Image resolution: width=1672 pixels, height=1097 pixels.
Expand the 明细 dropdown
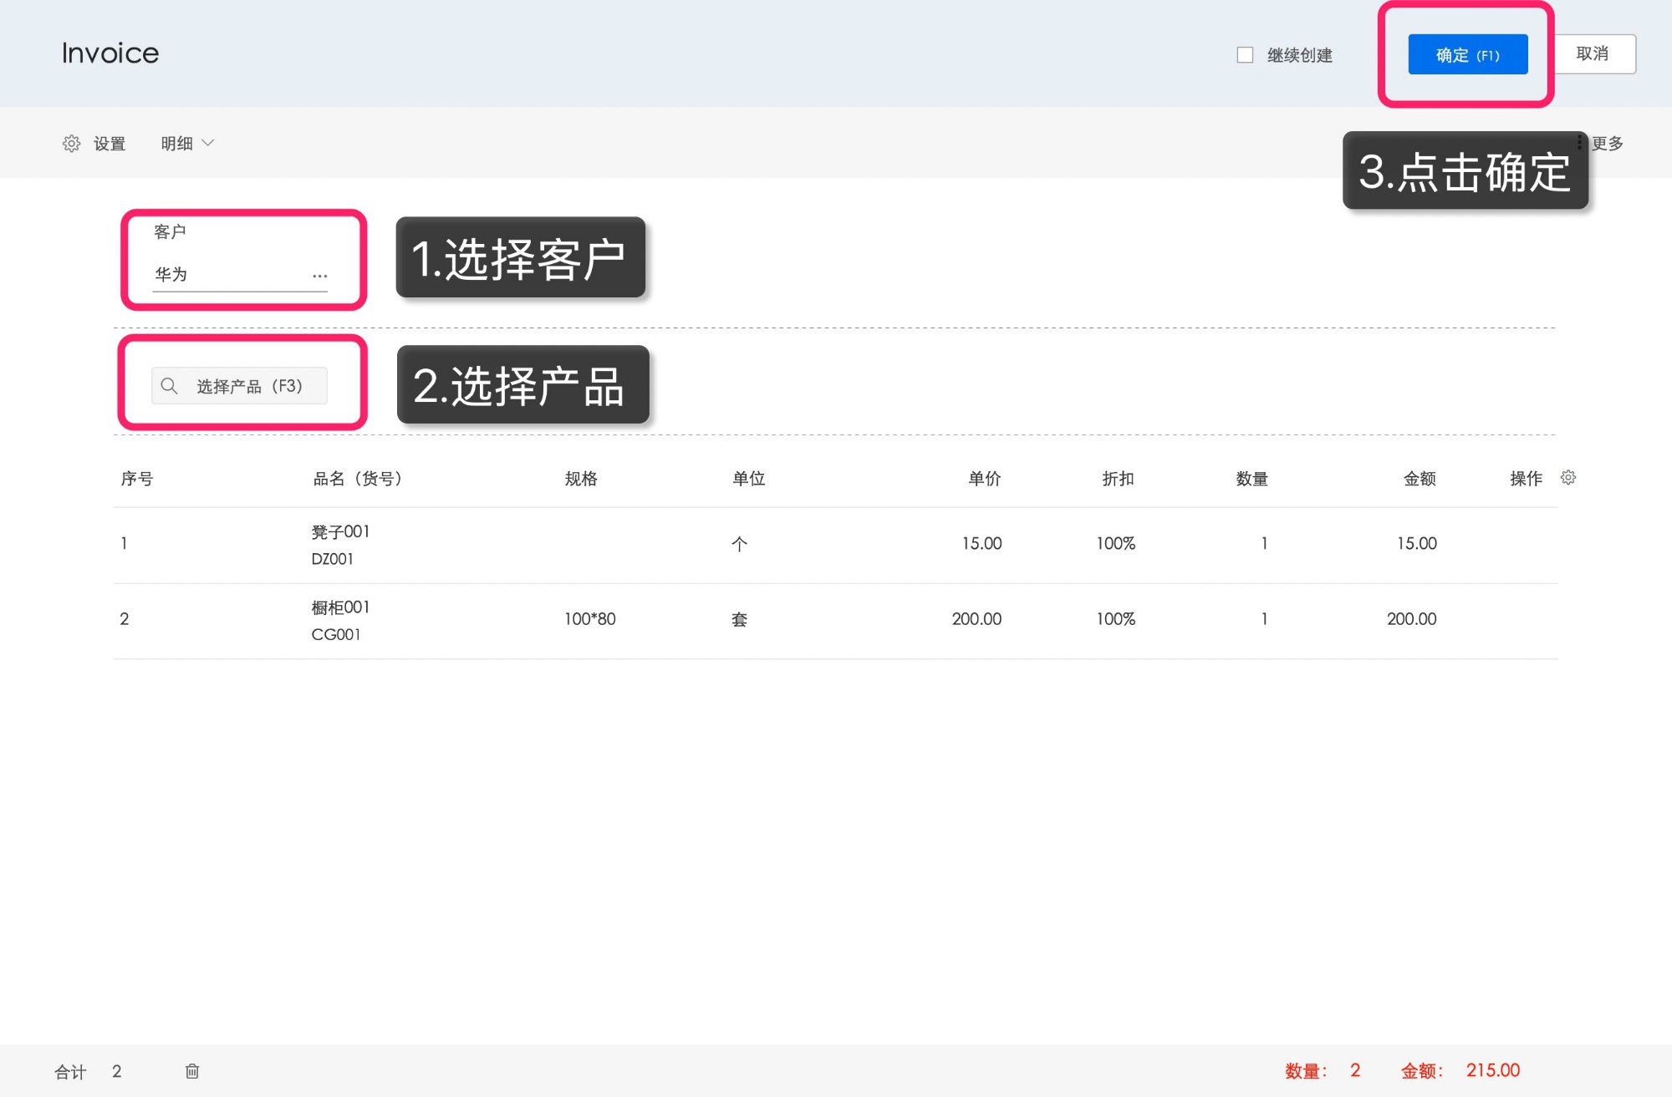(177, 144)
